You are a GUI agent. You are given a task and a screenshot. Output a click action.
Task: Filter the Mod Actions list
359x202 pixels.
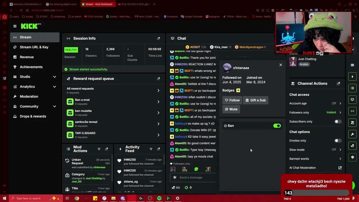99,149
